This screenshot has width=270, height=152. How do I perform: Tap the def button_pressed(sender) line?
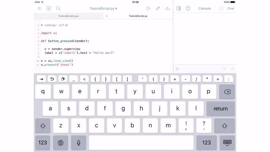click(65, 41)
